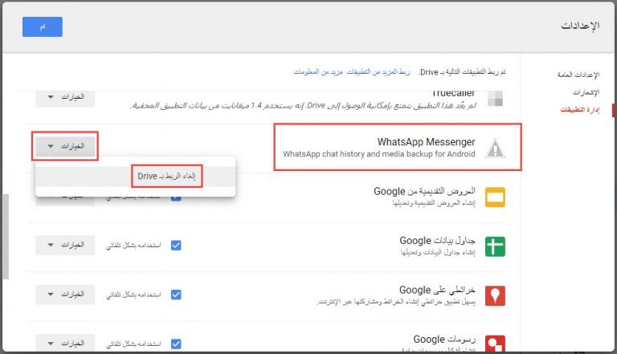Open options dropdown for WhatsApp Messenger
The width and height of the screenshot is (617, 354).
65,146
